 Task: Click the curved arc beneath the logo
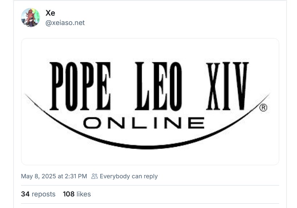(145, 145)
